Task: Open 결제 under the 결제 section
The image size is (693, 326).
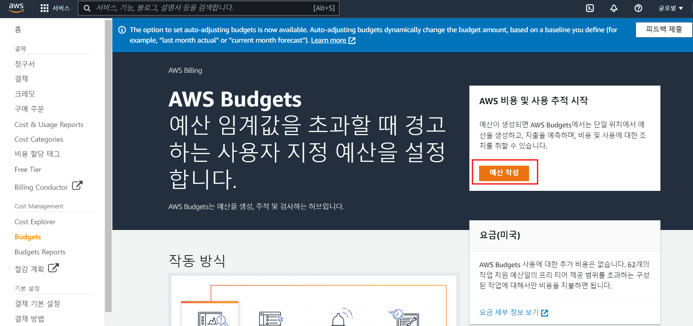Action: 21,79
